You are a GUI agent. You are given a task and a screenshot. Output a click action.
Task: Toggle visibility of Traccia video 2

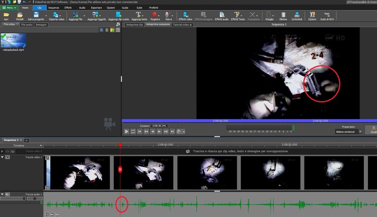(x=8, y=151)
